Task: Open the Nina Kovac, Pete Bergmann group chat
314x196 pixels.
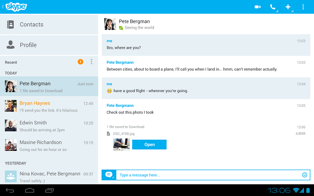Action: (x=49, y=177)
